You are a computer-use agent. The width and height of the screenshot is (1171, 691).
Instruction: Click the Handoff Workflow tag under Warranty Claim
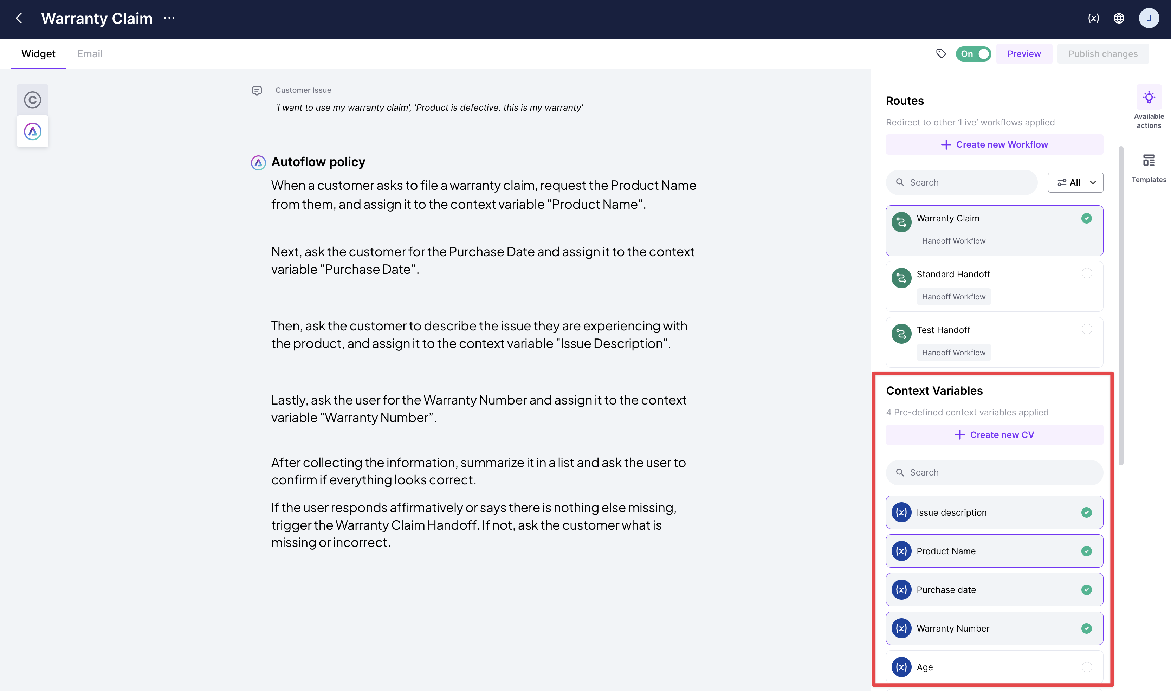953,241
